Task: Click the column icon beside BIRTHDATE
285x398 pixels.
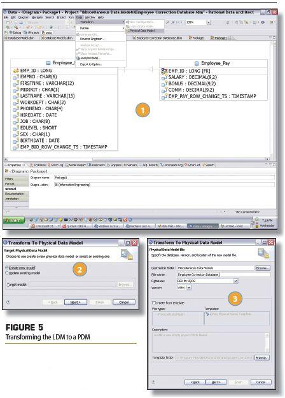Action: [16, 141]
